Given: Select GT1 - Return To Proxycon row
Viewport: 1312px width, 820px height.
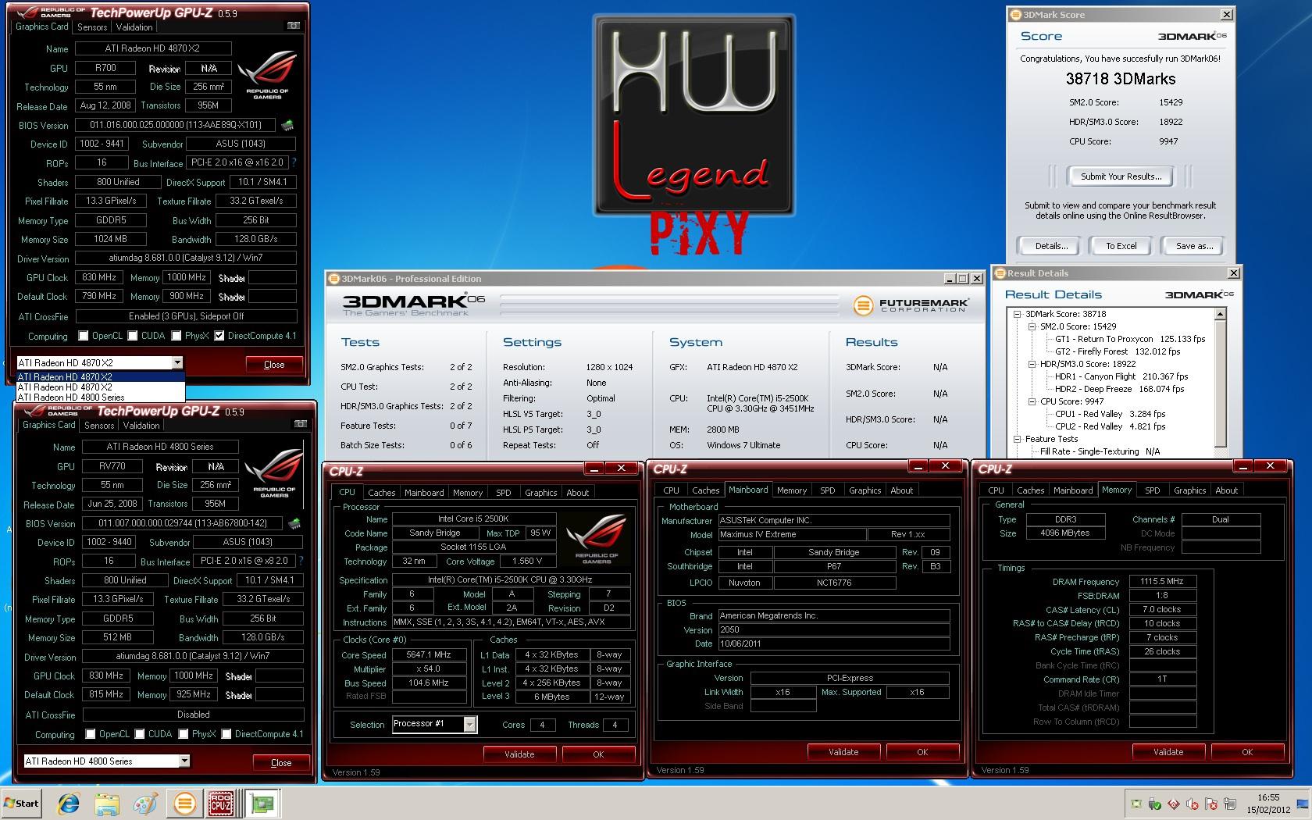Looking at the screenshot, I should tap(1130, 339).
